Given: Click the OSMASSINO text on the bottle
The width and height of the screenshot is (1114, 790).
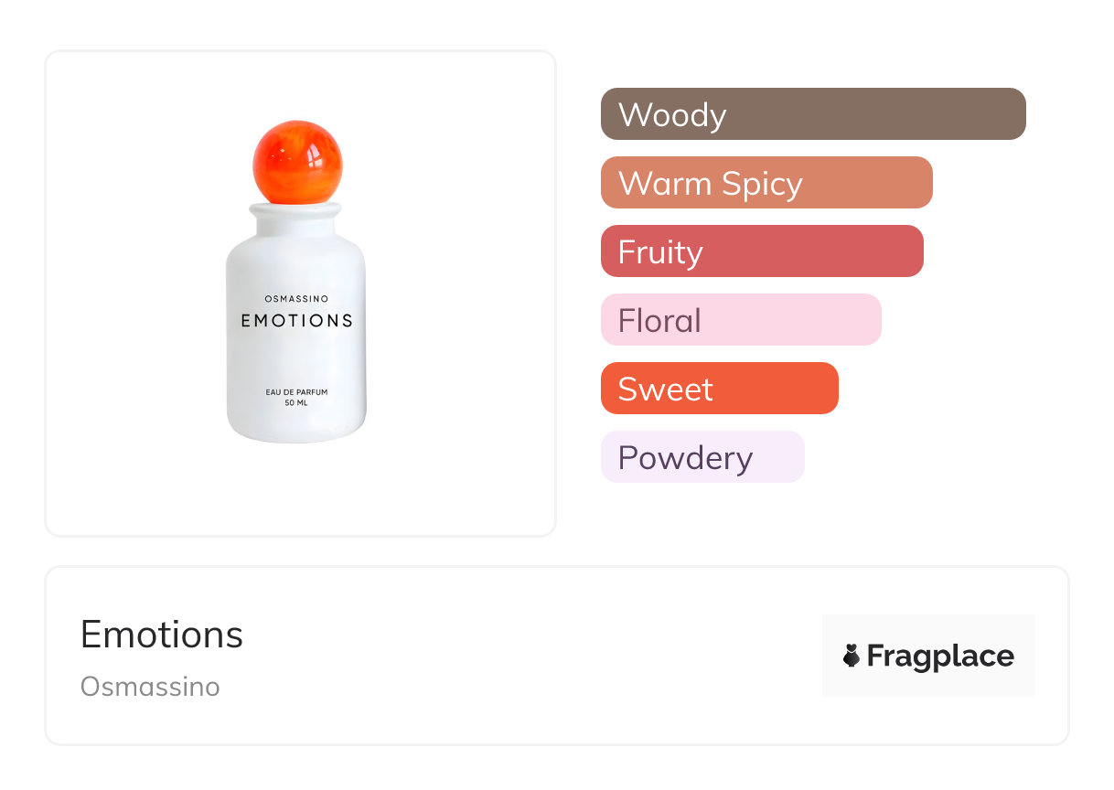Looking at the screenshot, I should 296,299.
